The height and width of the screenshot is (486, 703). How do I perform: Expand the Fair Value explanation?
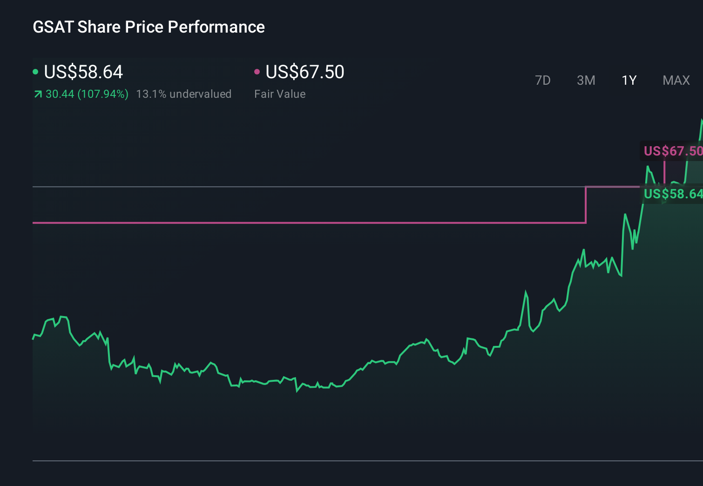coord(280,94)
